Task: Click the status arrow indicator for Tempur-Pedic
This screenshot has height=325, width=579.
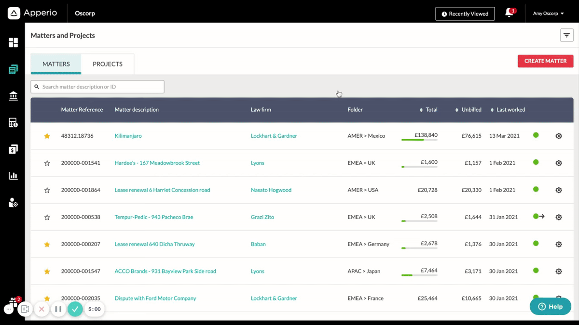Action: [x=542, y=217]
